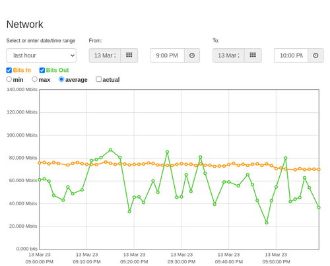Click the Bits Out green label
The width and height of the screenshot is (330, 266).
click(57, 70)
